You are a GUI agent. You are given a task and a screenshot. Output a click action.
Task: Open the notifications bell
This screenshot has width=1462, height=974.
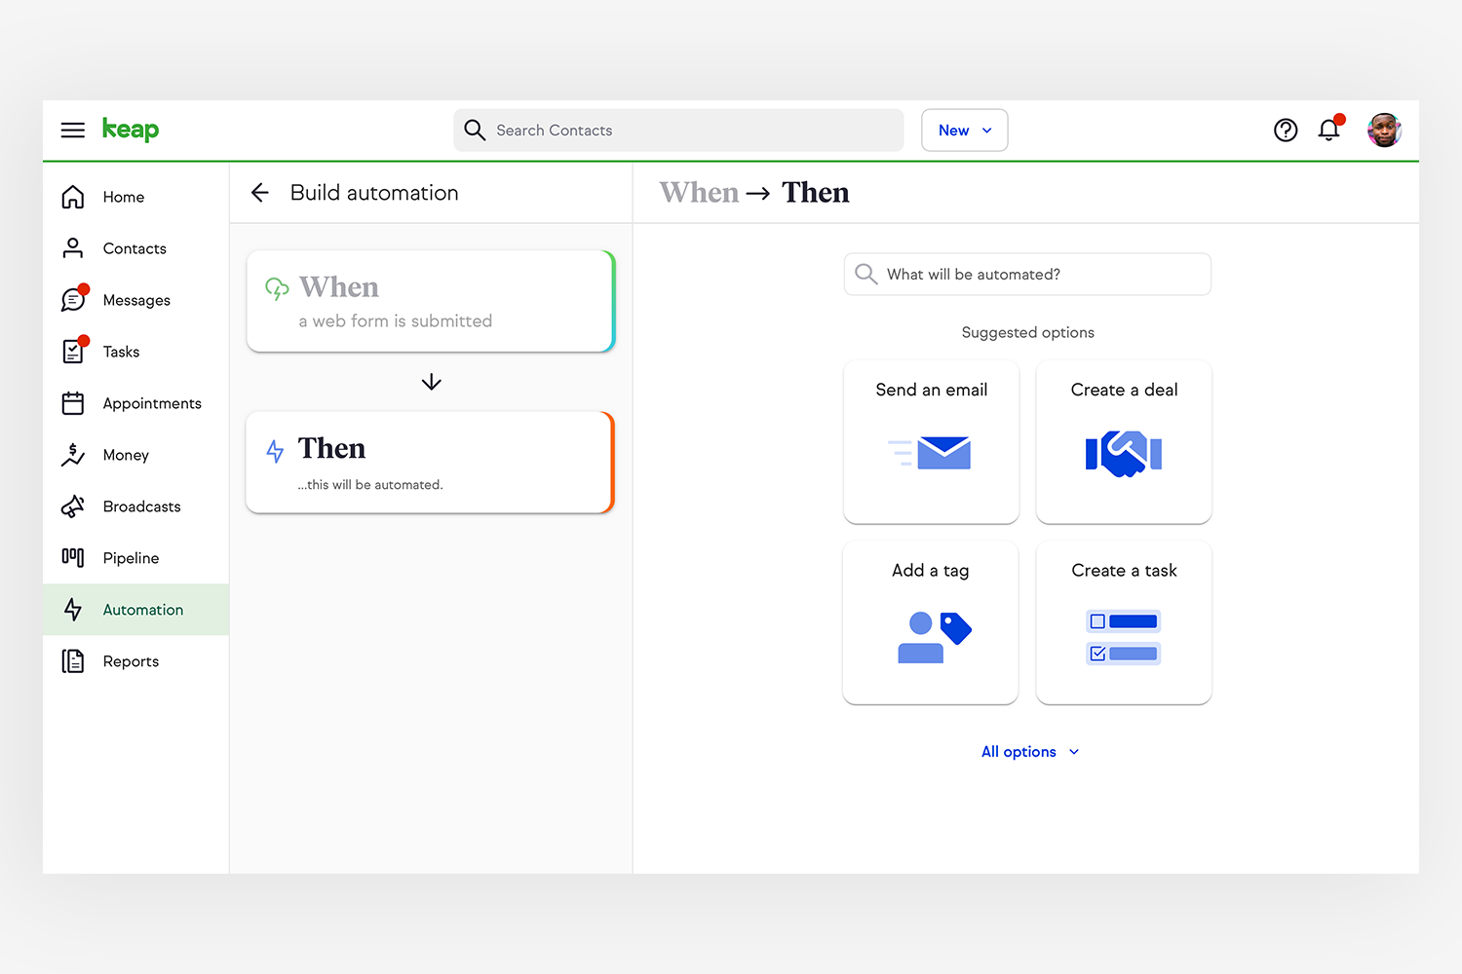click(x=1328, y=130)
